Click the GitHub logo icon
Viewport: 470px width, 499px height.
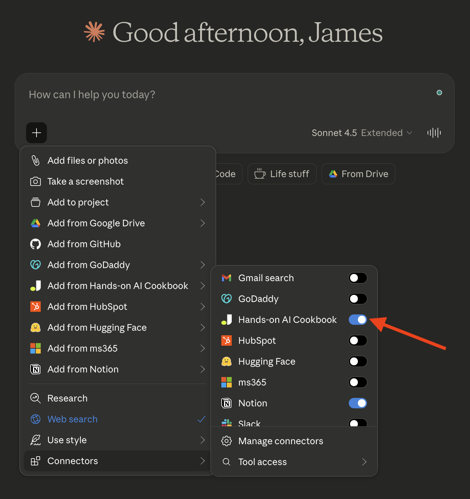click(x=36, y=244)
